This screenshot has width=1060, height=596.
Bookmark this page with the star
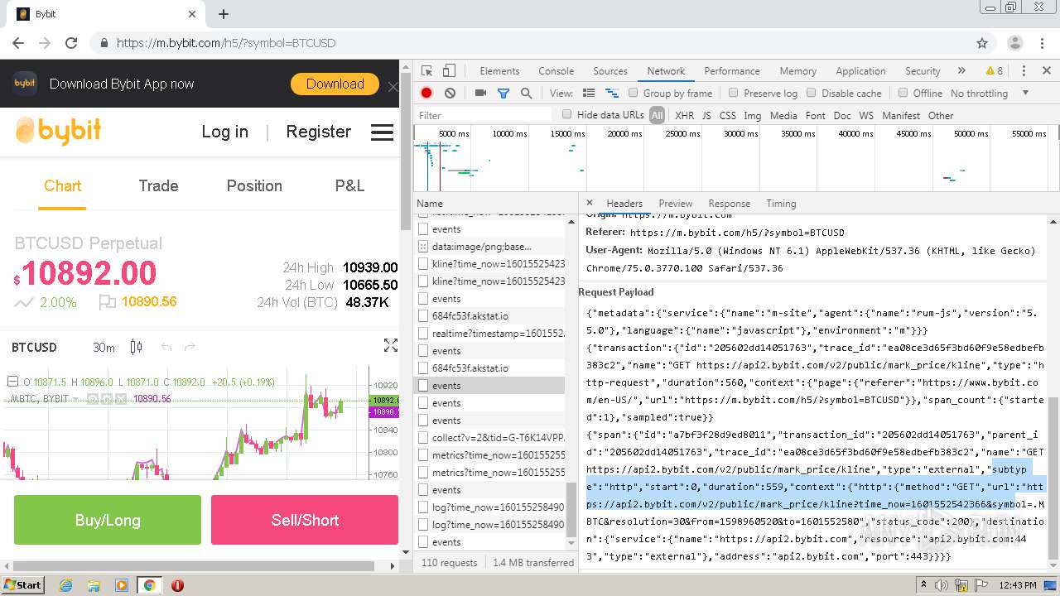pos(982,43)
